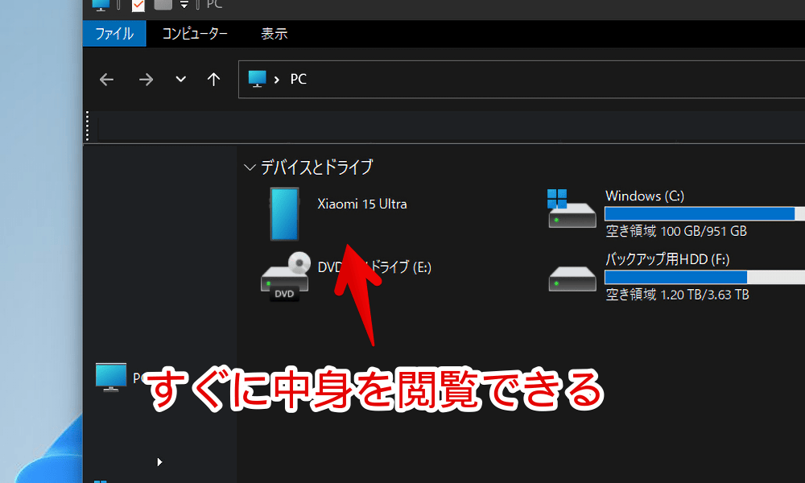Screen dimensions: 805x483
Task: Select the Windows (C:) drive icon
Action: coord(572,208)
